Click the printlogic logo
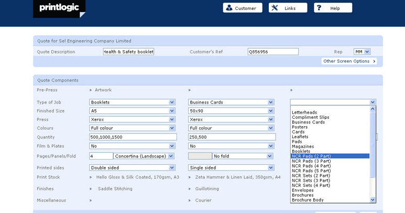The image size is (405, 213). [x=59, y=9]
